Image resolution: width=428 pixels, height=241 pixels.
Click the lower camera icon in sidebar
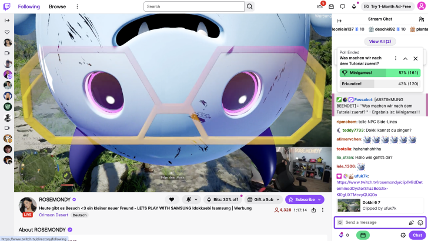pos(7,128)
